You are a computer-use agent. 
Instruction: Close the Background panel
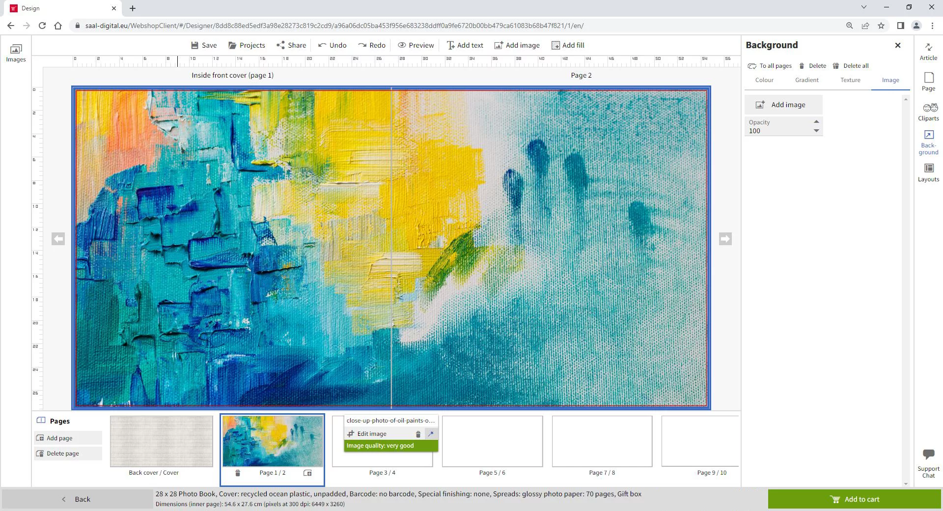click(x=898, y=45)
